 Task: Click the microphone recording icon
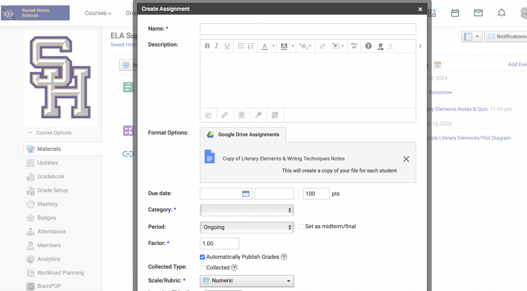pos(258,115)
